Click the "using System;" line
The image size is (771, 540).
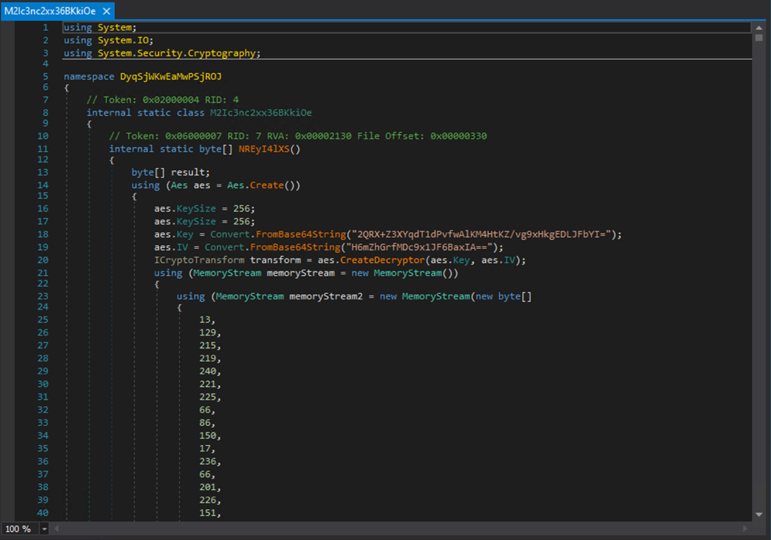point(100,27)
